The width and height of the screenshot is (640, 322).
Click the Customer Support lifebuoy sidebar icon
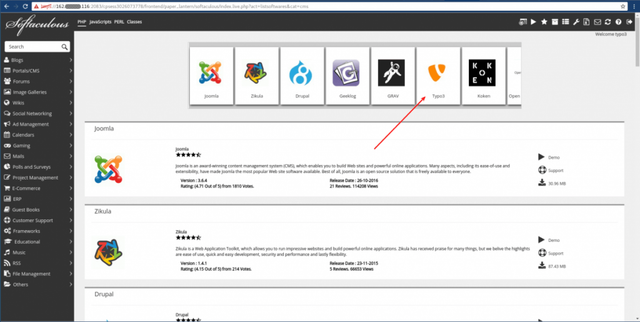coord(7,220)
